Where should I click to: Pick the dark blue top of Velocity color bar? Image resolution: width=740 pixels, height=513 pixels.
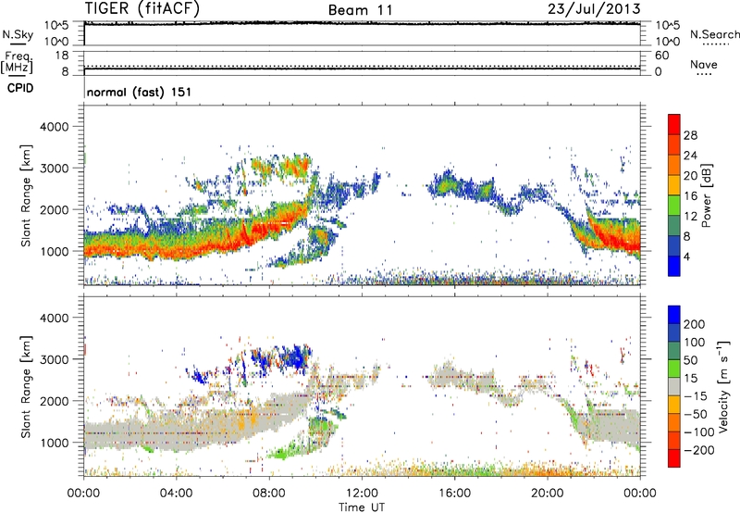pyautogui.click(x=674, y=315)
